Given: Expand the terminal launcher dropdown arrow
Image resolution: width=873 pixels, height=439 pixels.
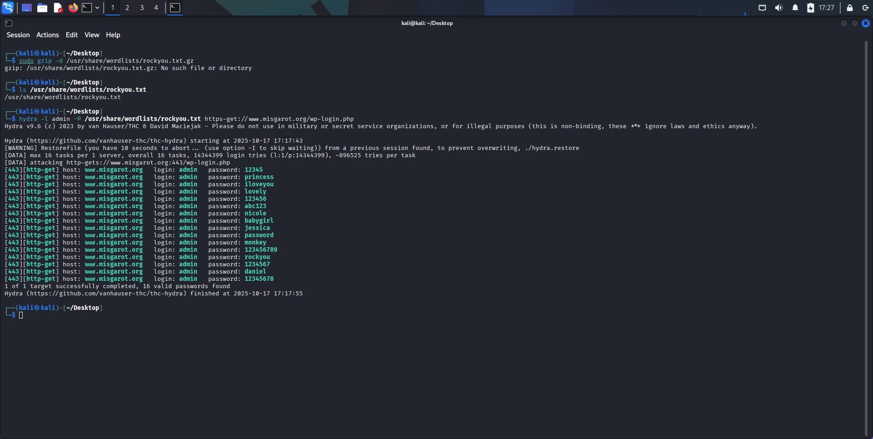Looking at the screenshot, I should (x=97, y=8).
